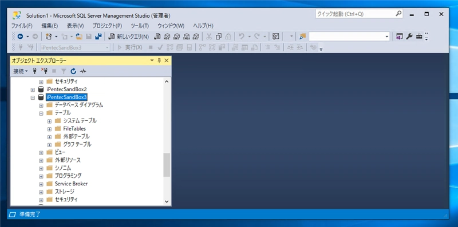Open the ファイル(F) menu

[x=22, y=26]
